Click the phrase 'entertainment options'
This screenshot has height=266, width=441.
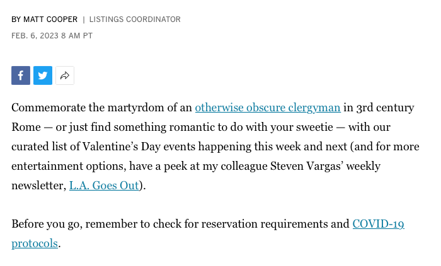pos(68,166)
